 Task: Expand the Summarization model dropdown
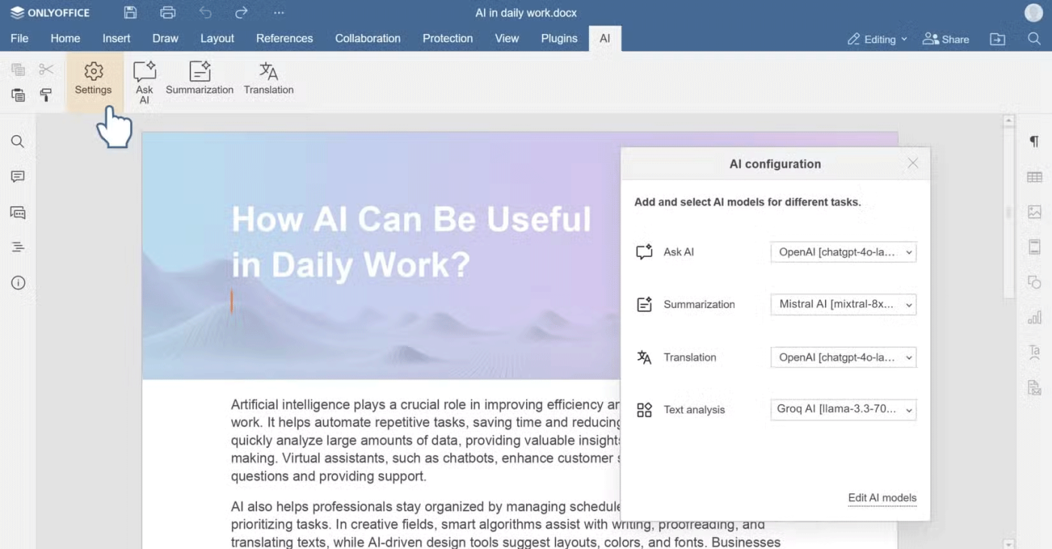coord(843,305)
